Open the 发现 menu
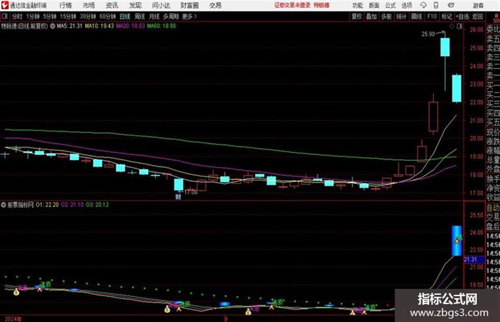The width and height of the screenshot is (500, 322). (x=135, y=5)
